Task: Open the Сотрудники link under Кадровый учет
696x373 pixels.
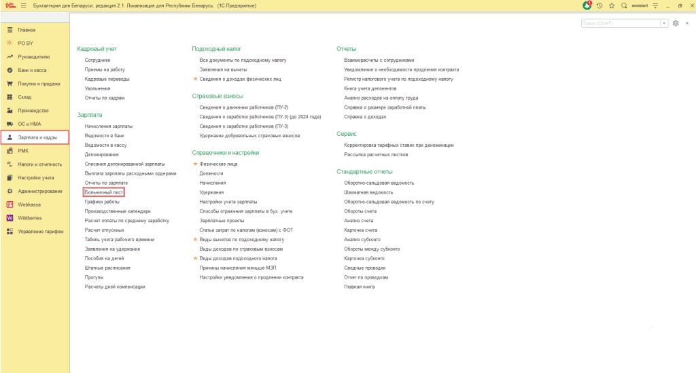Action: (98, 60)
